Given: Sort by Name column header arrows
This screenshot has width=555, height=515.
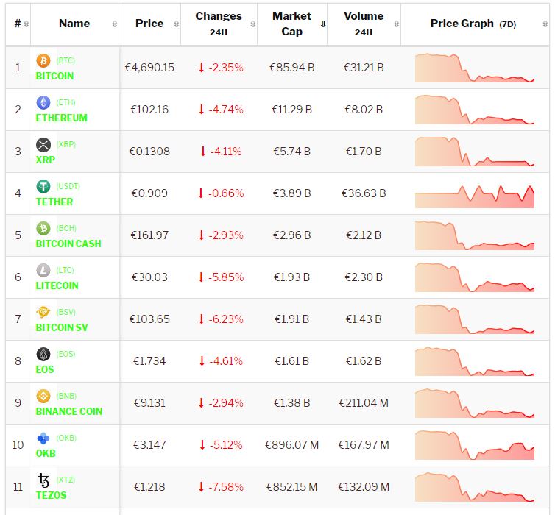Looking at the screenshot, I should tap(114, 24).
